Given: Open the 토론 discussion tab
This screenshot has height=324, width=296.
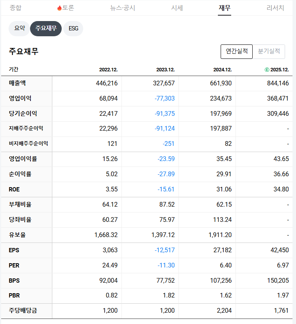Looking at the screenshot, I should [x=68, y=8].
